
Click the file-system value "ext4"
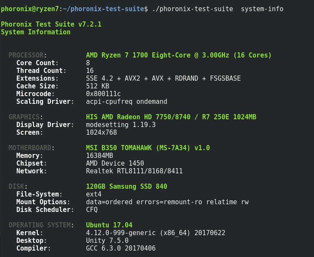94,194
